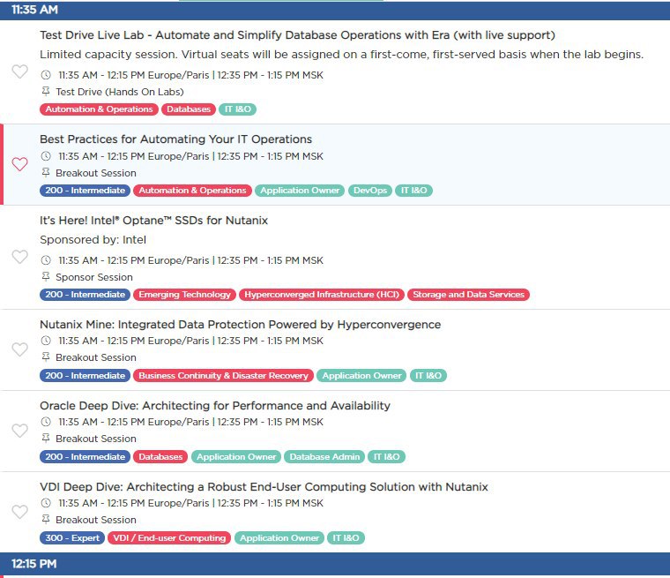This screenshot has height=578, width=670.
Task: Select Automation & Operations tag on Best Practices session
Action: [x=192, y=191]
